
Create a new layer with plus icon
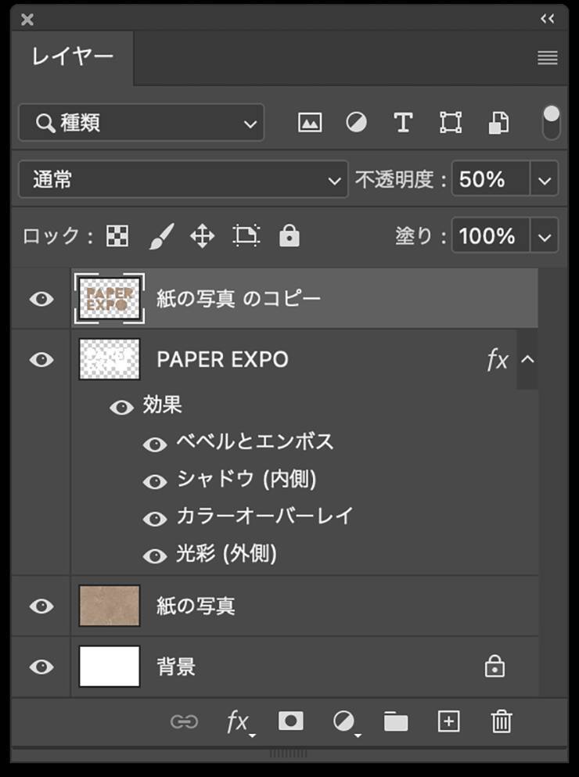pyautogui.click(x=448, y=721)
